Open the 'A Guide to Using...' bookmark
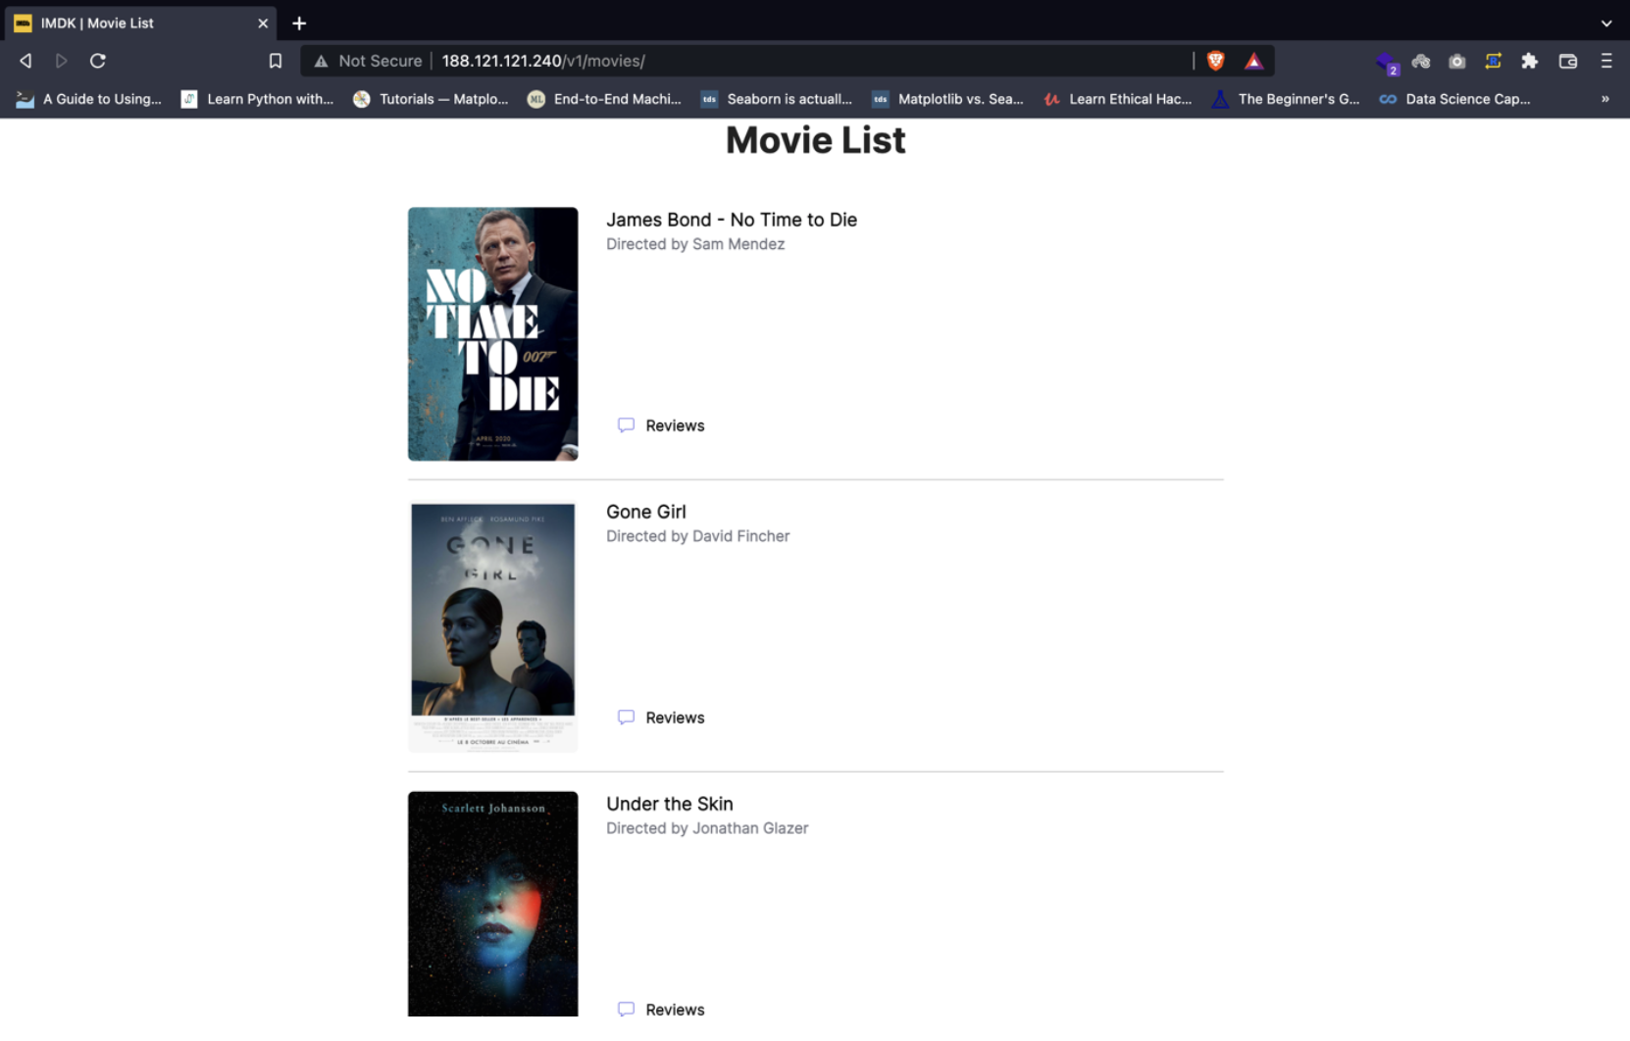Screen dimensions: 1630x1041 click(89, 99)
